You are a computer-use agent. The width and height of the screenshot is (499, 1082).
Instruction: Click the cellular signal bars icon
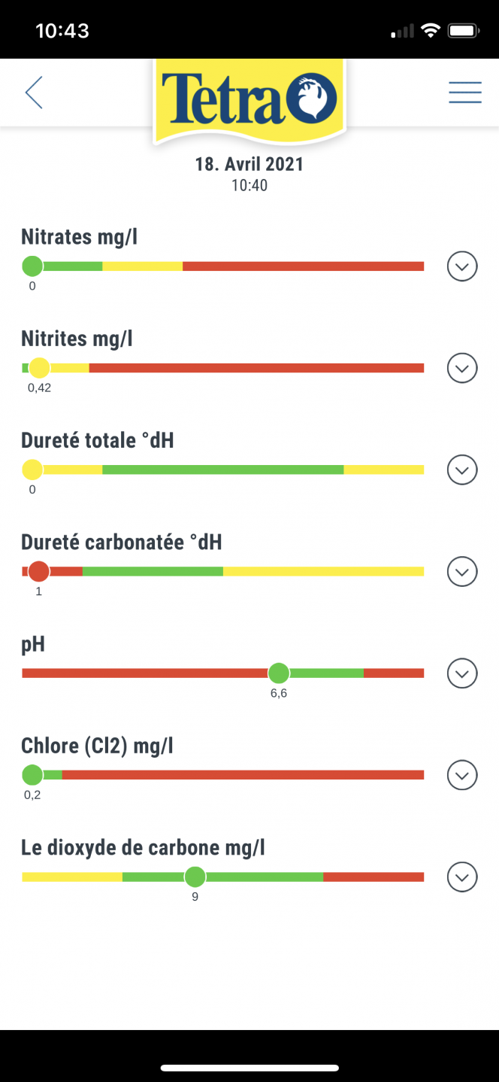click(403, 31)
